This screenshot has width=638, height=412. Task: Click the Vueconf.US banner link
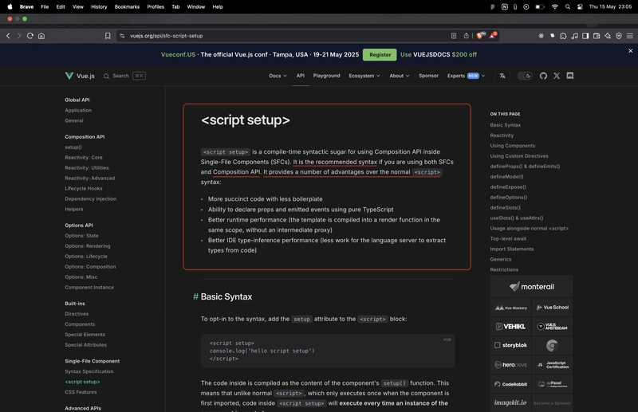click(x=178, y=54)
